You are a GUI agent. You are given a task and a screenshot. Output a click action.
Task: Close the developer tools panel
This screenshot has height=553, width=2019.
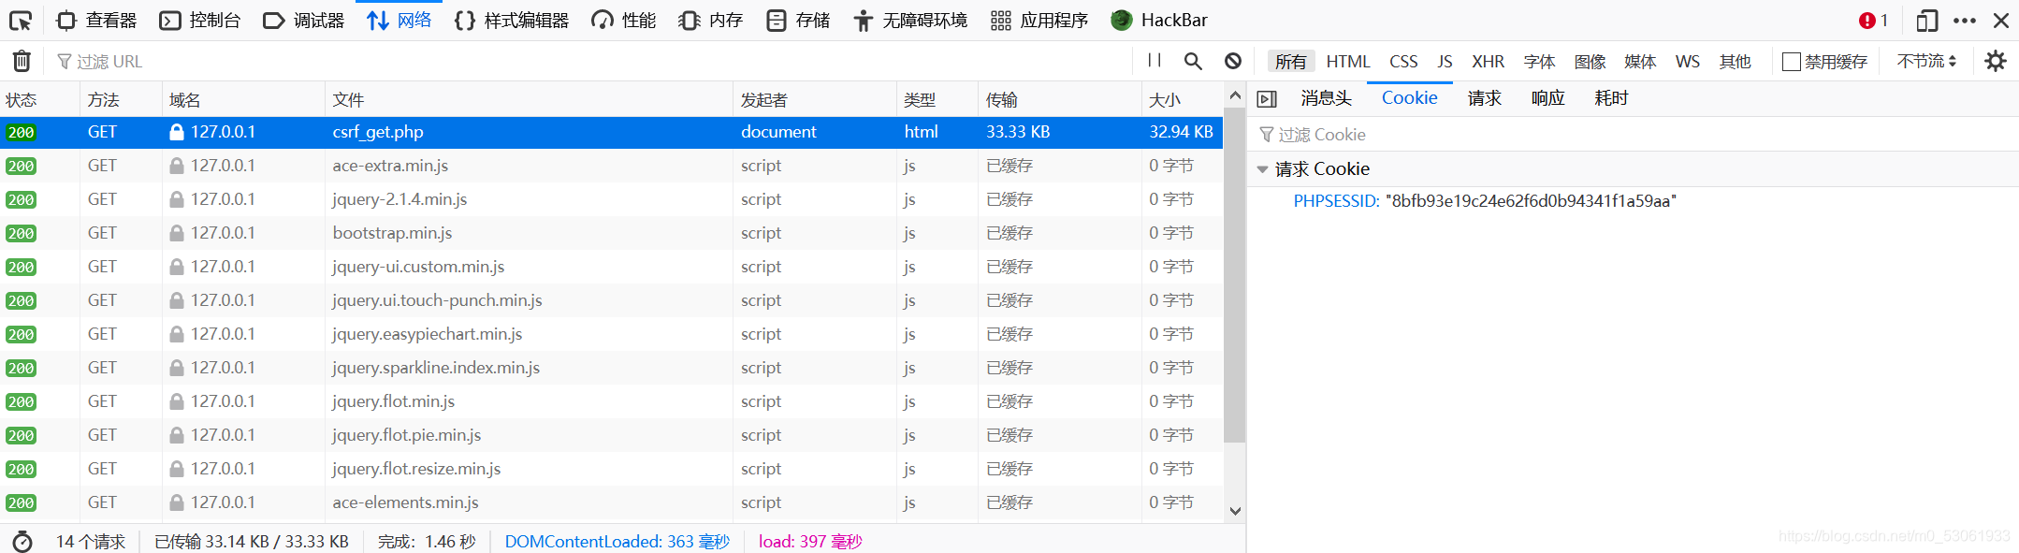2001,20
